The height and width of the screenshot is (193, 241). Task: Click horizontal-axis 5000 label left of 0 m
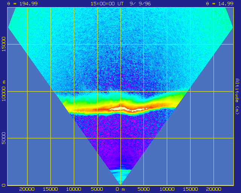tap(97, 189)
